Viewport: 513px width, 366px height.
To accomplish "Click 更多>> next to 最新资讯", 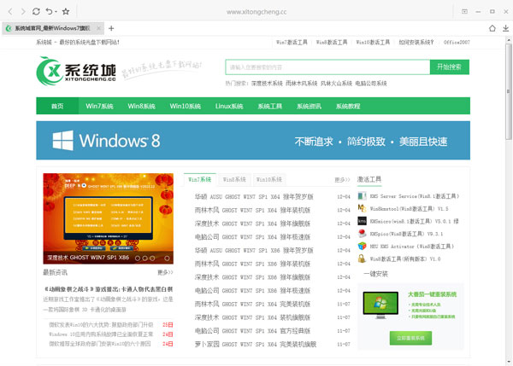I will (165, 272).
